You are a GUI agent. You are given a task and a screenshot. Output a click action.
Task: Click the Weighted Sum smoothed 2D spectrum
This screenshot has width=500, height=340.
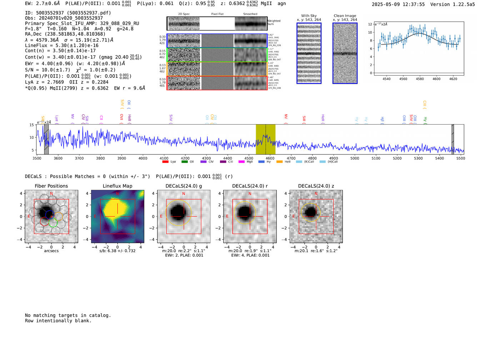pos(251,24)
